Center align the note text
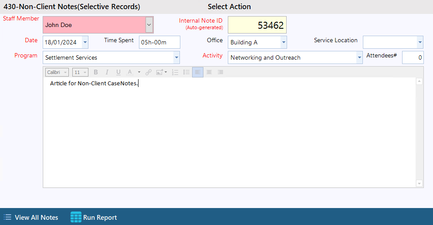The width and height of the screenshot is (433, 225). coord(209,72)
